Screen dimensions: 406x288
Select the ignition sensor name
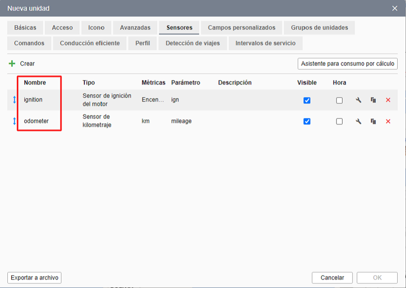coord(33,100)
